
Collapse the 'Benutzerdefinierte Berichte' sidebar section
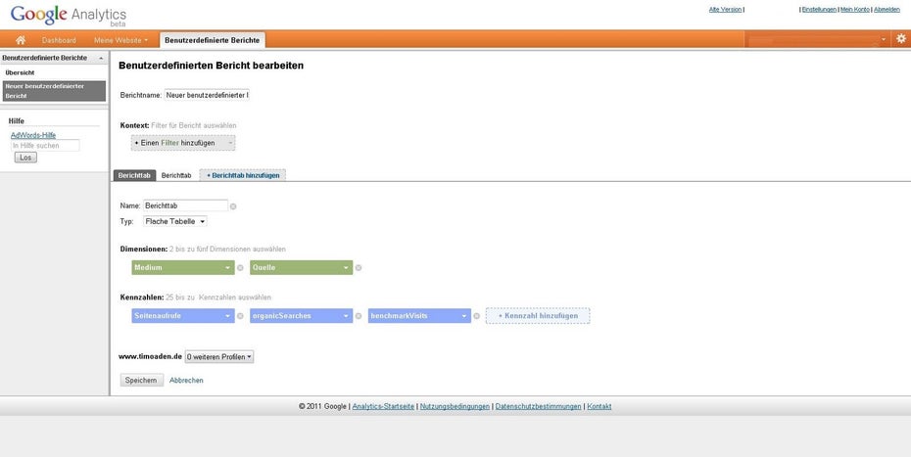pos(101,58)
